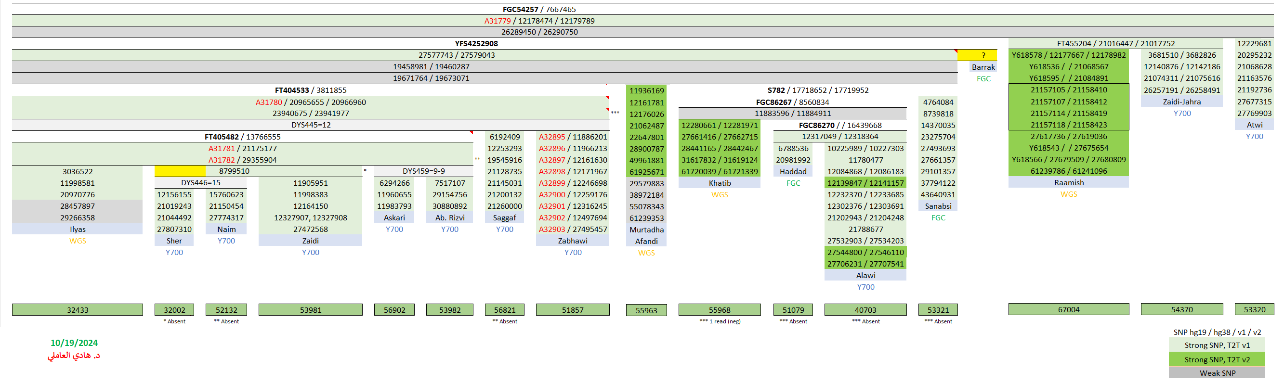Click the Zabhawi name cell
1284x383 pixels.
click(572, 241)
